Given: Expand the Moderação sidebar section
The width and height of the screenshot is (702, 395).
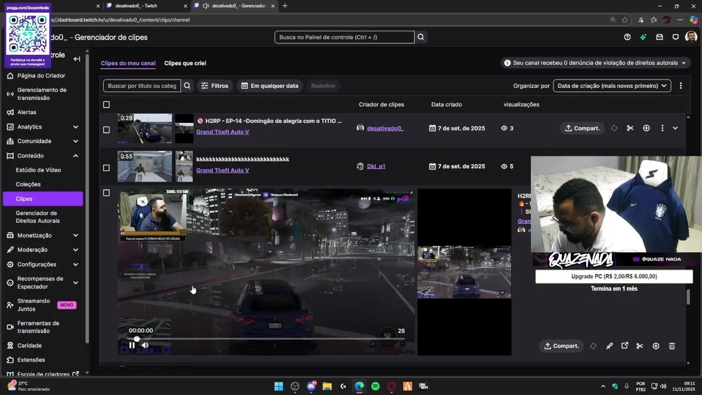Looking at the screenshot, I should pyautogui.click(x=76, y=250).
